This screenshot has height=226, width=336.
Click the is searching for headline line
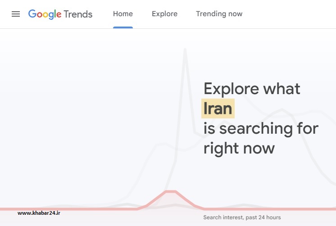pyautogui.click(x=261, y=128)
